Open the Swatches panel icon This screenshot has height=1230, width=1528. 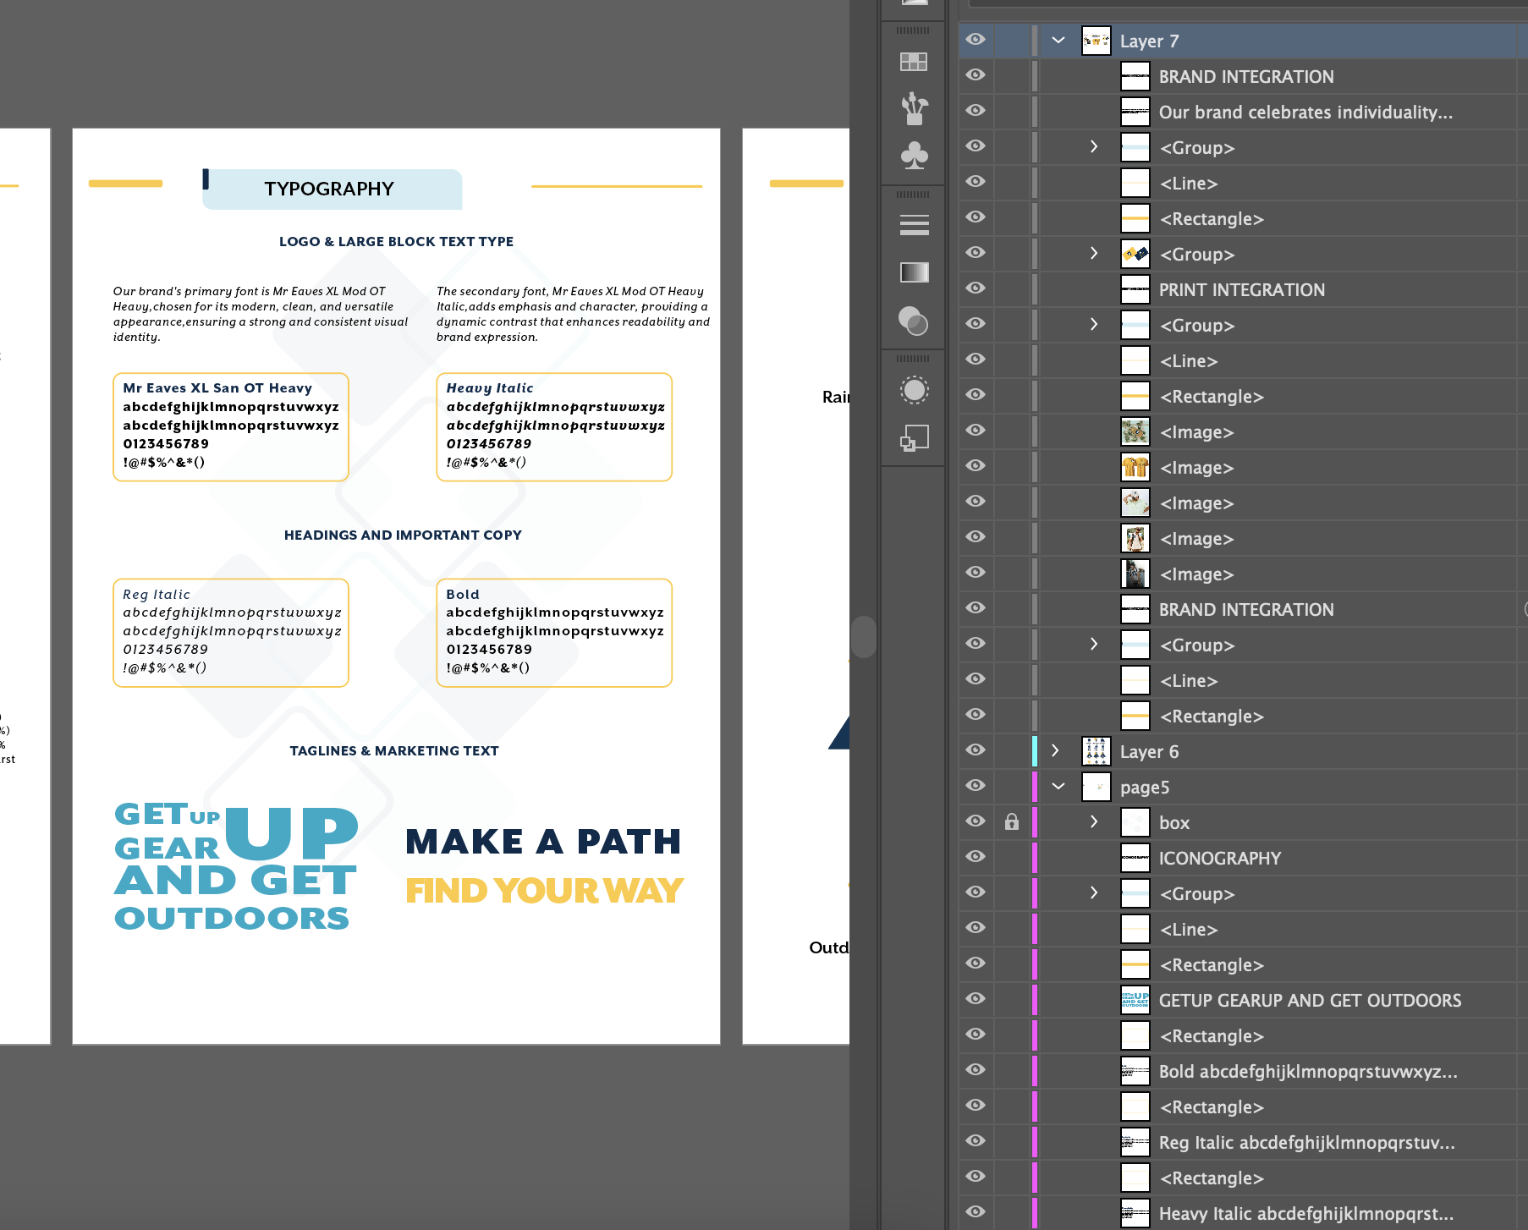[x=914, y=62]
